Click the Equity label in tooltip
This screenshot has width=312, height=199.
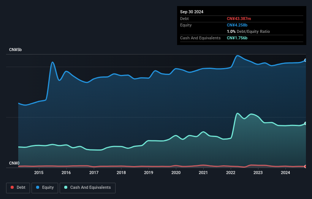186,25
